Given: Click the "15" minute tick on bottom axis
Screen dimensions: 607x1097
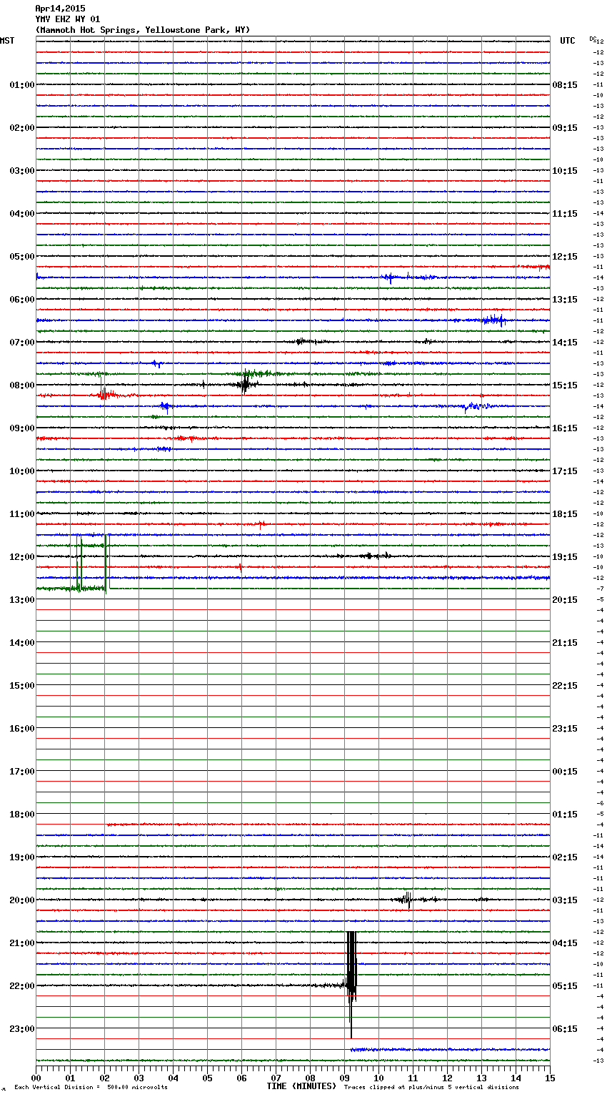Looking at the screenshot, I should 550,1078.
